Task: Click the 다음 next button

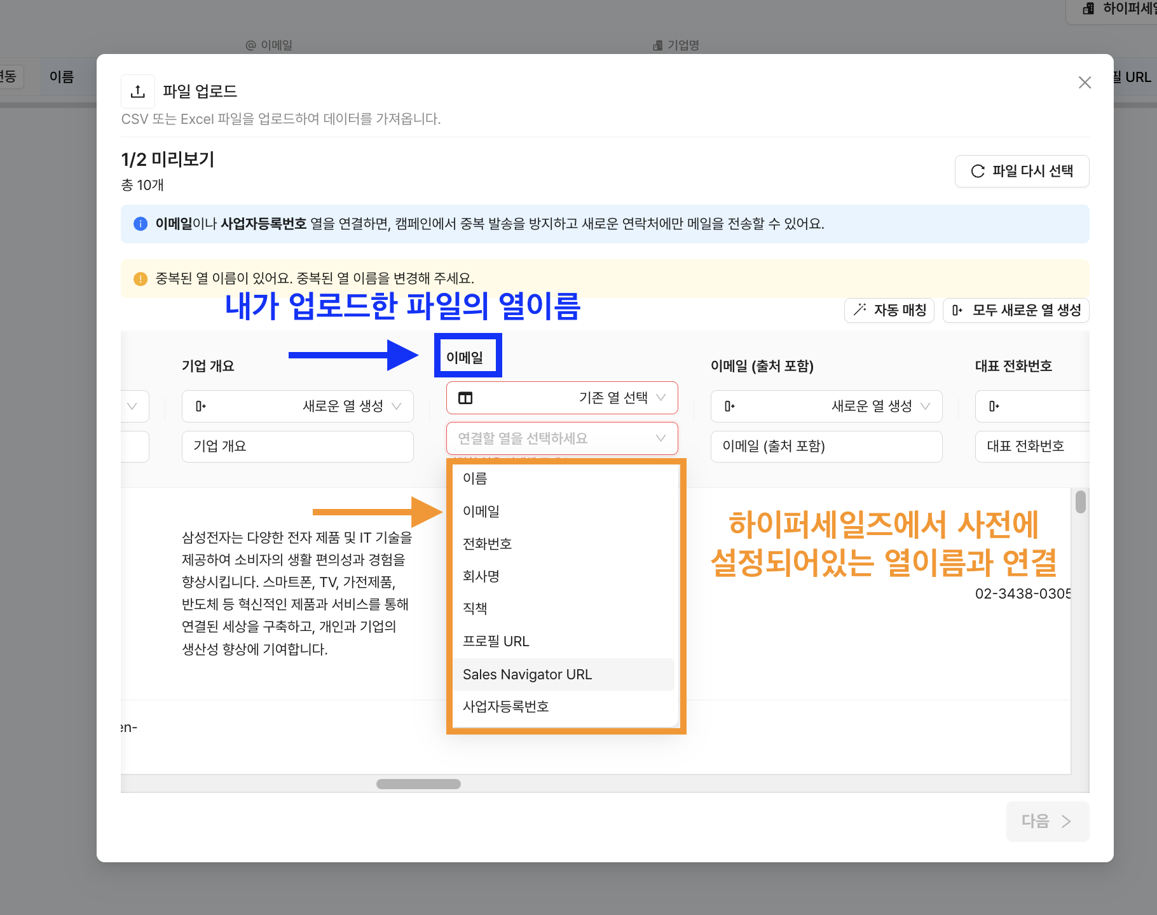Action: coord(1047,822)
